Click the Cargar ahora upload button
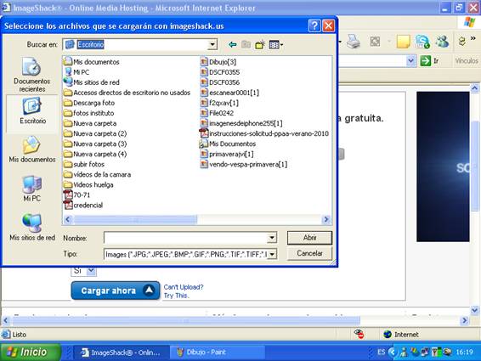This screenshot has width=481, height=361. pyautogui.click(x=116, y=290)
